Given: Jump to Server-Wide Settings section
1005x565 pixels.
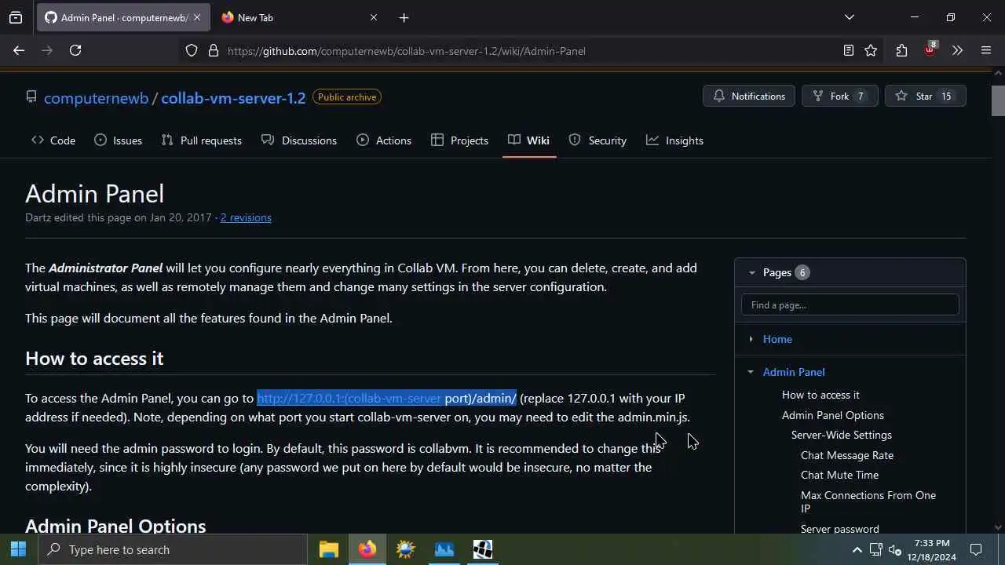Looking at the screenshot, I should point(842,435).
